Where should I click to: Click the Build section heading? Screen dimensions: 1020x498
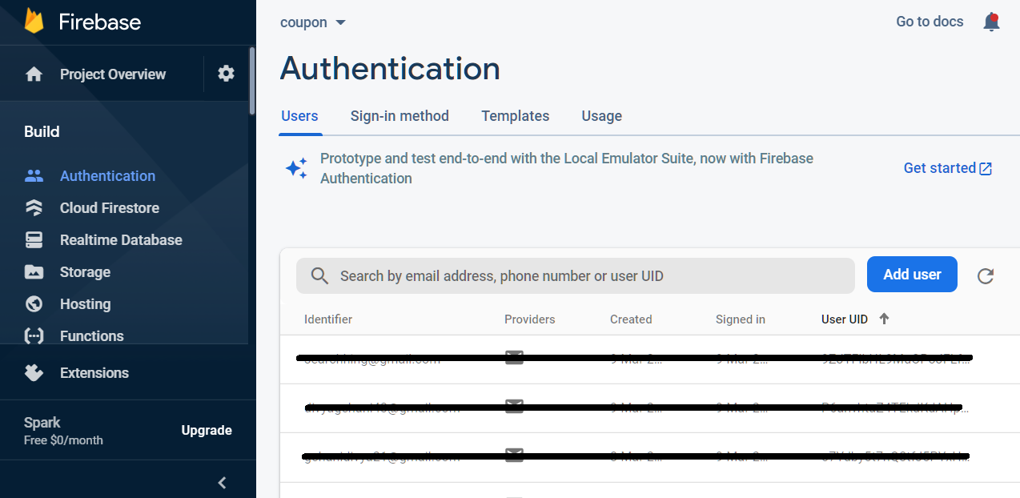(x=42, y=132)
